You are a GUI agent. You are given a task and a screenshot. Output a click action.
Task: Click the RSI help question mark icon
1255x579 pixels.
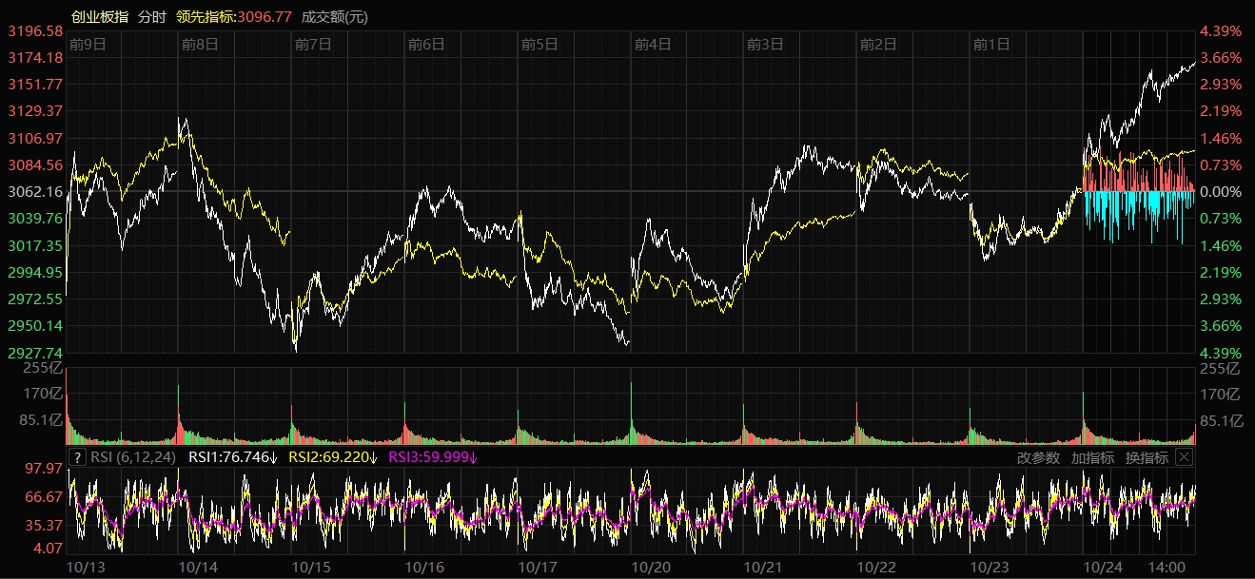click(78, 457)
